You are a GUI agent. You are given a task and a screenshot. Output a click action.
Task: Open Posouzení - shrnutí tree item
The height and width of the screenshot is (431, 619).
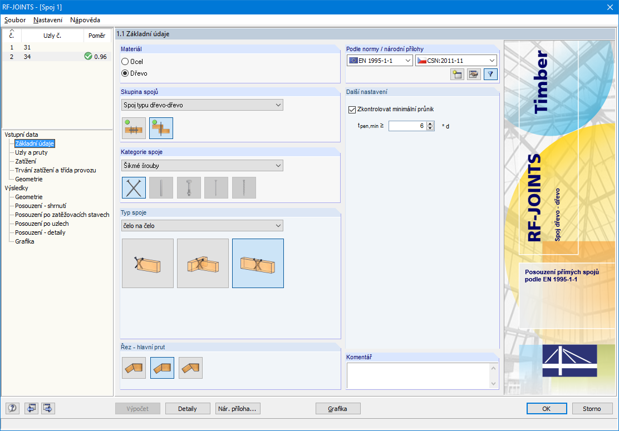41,206
